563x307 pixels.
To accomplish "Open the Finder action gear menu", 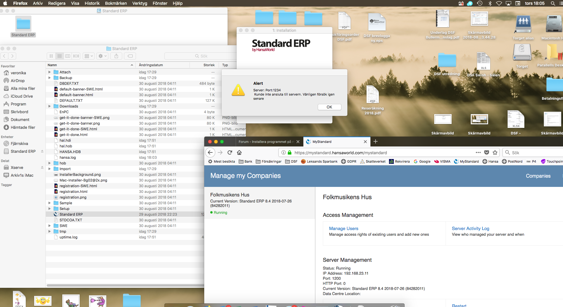I will tap(102, 56).
